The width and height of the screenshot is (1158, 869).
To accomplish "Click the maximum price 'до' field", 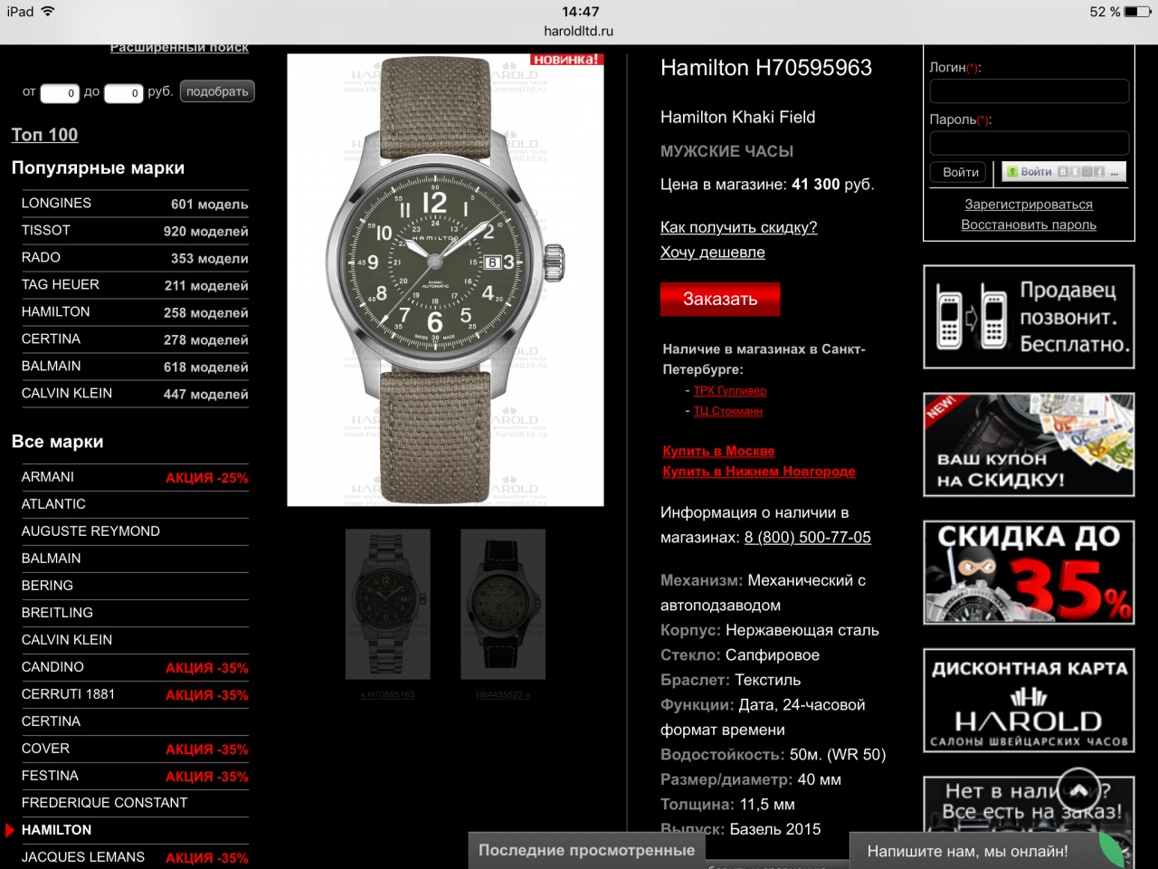I will [x=124, y=93].
